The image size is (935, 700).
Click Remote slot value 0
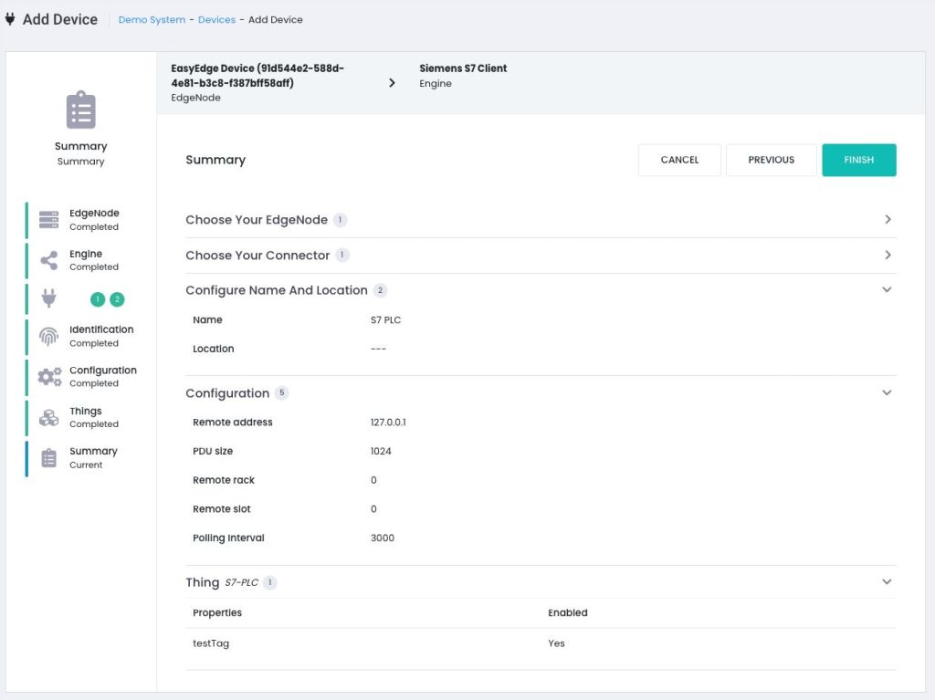(x=373, y=509)
